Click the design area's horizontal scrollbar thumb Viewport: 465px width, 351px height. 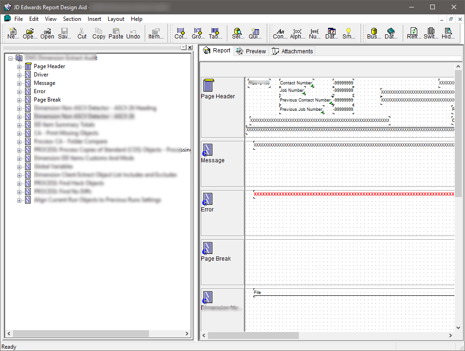253,335
